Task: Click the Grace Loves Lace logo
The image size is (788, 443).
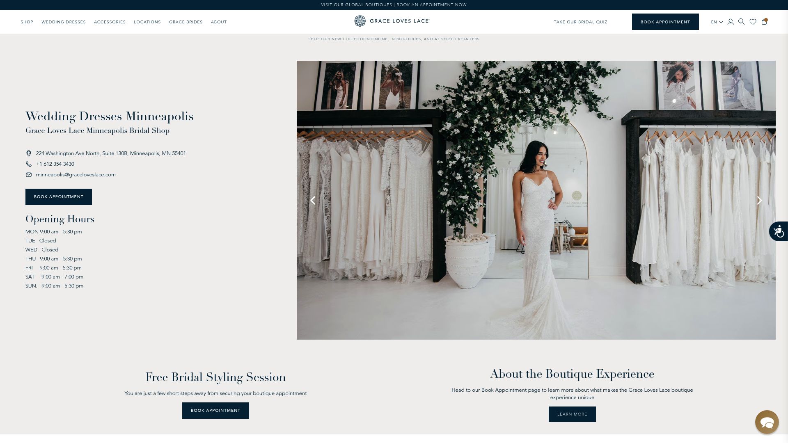Action: tap(392, 21)
